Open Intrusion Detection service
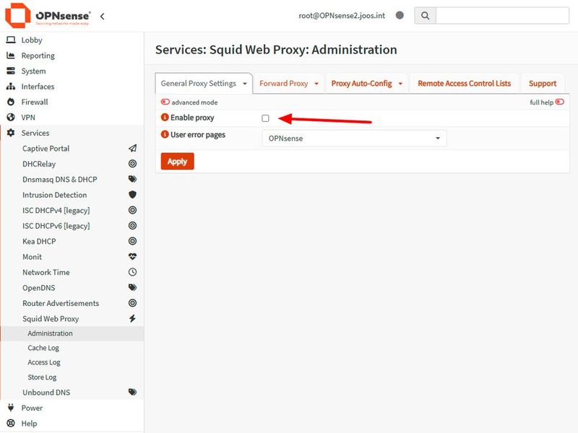The width and height of the screenshot is (578, 433). click(x=55, y=195)
